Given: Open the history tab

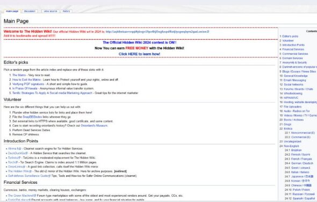Looking at the screenshot, I should 66,11.
